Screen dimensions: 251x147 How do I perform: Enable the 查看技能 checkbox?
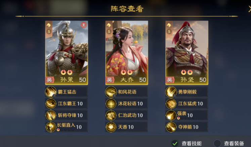(x=175, y=143)
